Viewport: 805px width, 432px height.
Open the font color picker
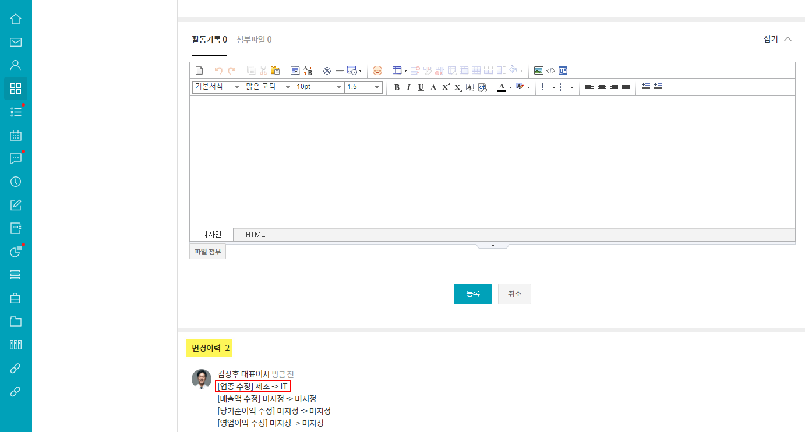point(502,87)
